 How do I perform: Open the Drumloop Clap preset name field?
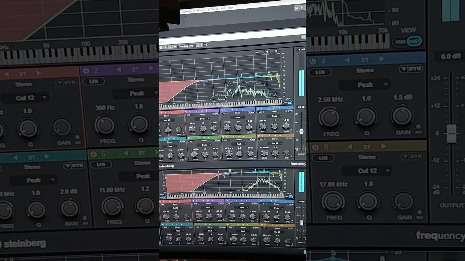(x=187, y=46)
